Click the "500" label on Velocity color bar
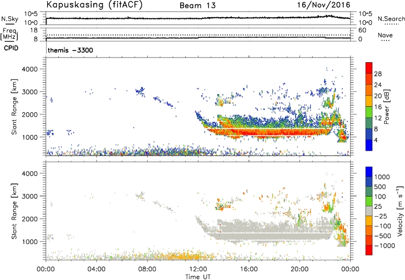This screenshot has width=405, height=280. click(x=380, y=187)
